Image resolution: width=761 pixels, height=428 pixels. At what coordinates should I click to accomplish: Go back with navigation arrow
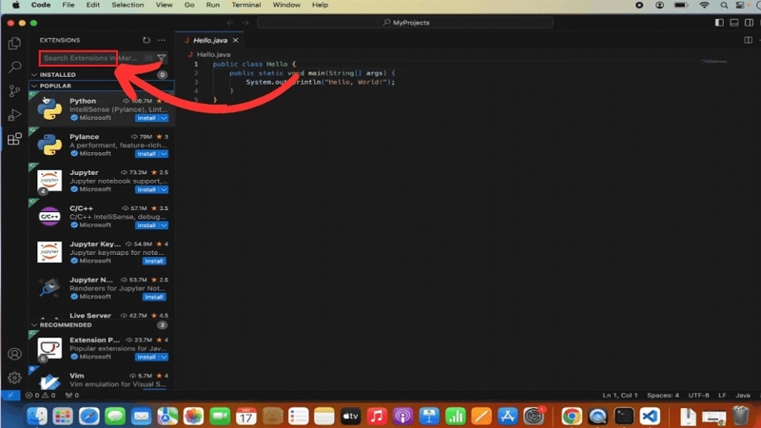pyautogui.click(x=230, y=23)
